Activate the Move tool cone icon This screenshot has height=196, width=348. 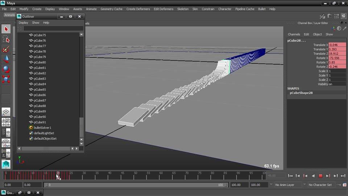tap(6, 59)
